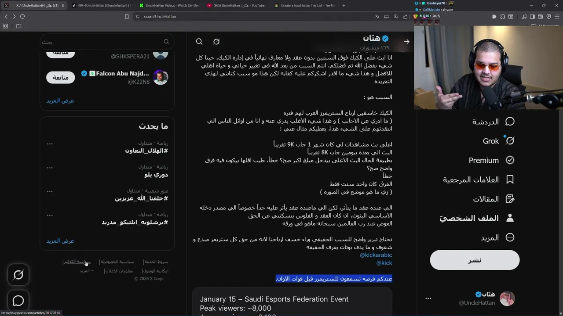The width and height of the screenshot is (563, 316).
Task: Open the Brave wallet icon
Action: (x=541, y=17)
